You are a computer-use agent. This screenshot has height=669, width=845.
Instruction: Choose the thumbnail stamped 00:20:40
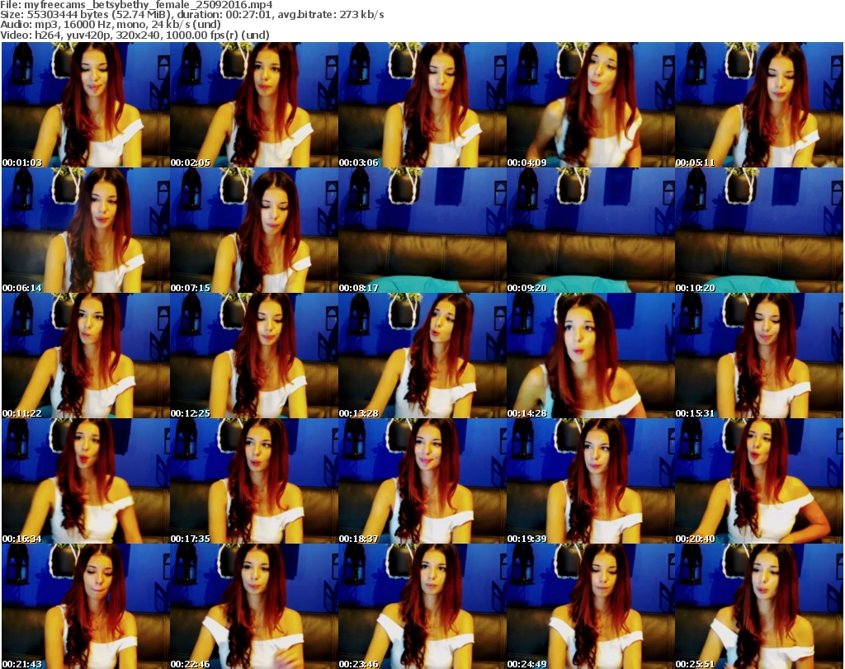[x=759, y=481]
